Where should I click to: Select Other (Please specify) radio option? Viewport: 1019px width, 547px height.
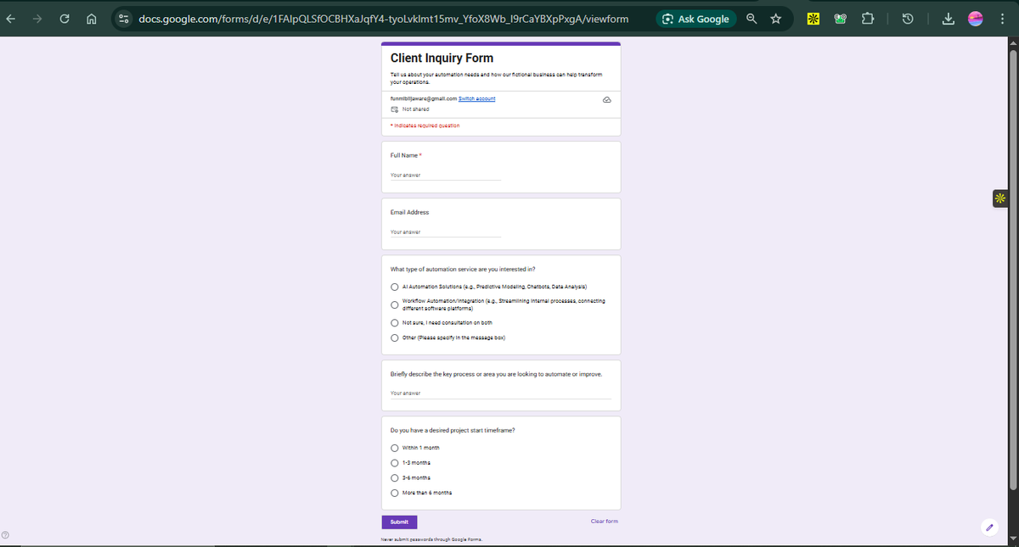[395, 338]
